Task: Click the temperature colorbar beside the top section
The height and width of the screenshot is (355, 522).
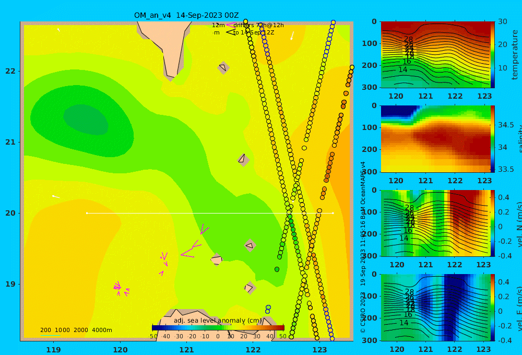Action: (492, 55)
